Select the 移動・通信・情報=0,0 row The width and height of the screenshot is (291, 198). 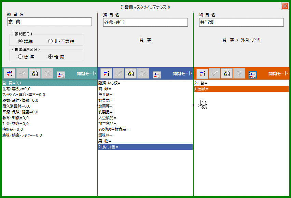(x=50, y=100)
